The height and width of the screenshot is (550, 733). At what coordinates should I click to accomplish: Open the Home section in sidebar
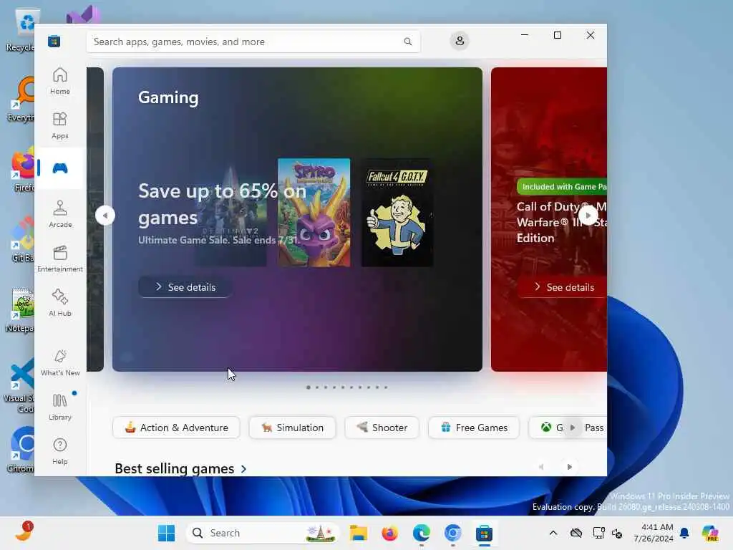point(60,81)
